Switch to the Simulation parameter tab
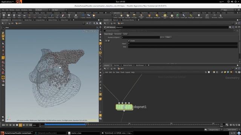 [118, 34]
